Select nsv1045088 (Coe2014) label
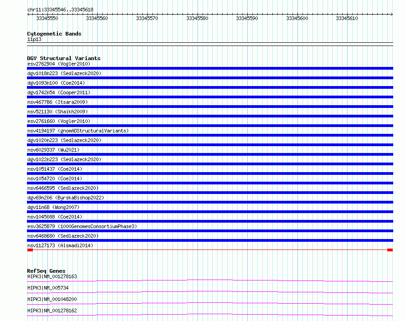The image size is (406, 321). click(55, 217)
